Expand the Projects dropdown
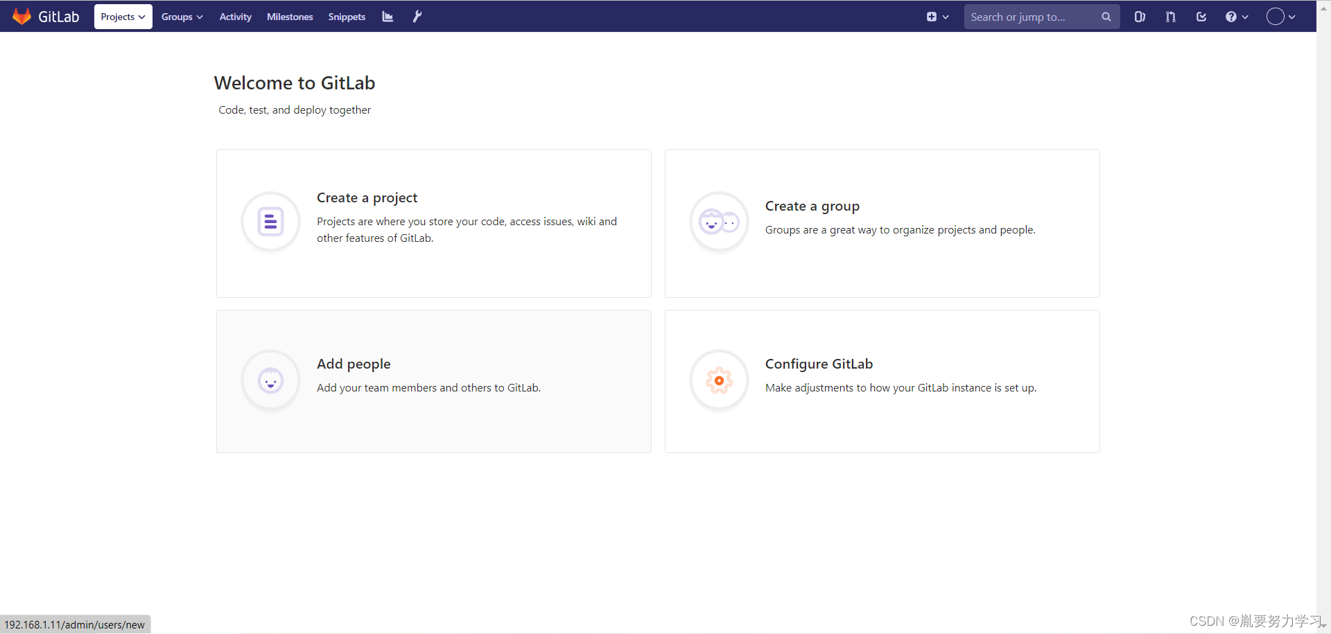The width and height of the screenshot is (1331, 634). [x=123, y=17]
